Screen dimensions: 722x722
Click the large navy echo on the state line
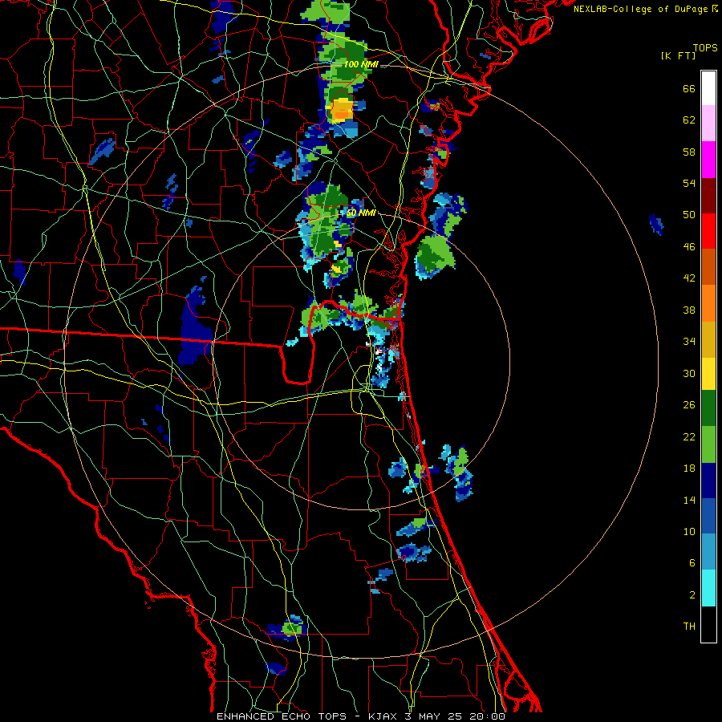195,329
